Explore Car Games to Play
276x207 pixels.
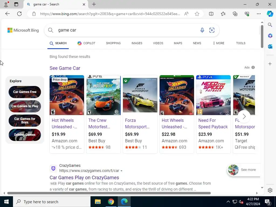tap(25, 106)
